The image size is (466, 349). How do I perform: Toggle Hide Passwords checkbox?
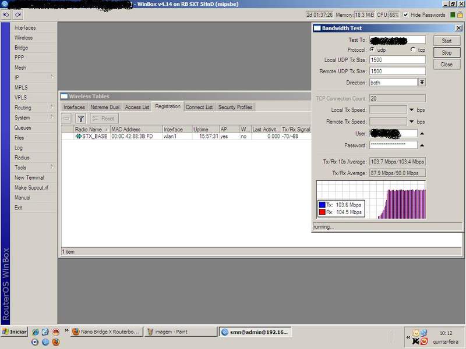(405, 15)
